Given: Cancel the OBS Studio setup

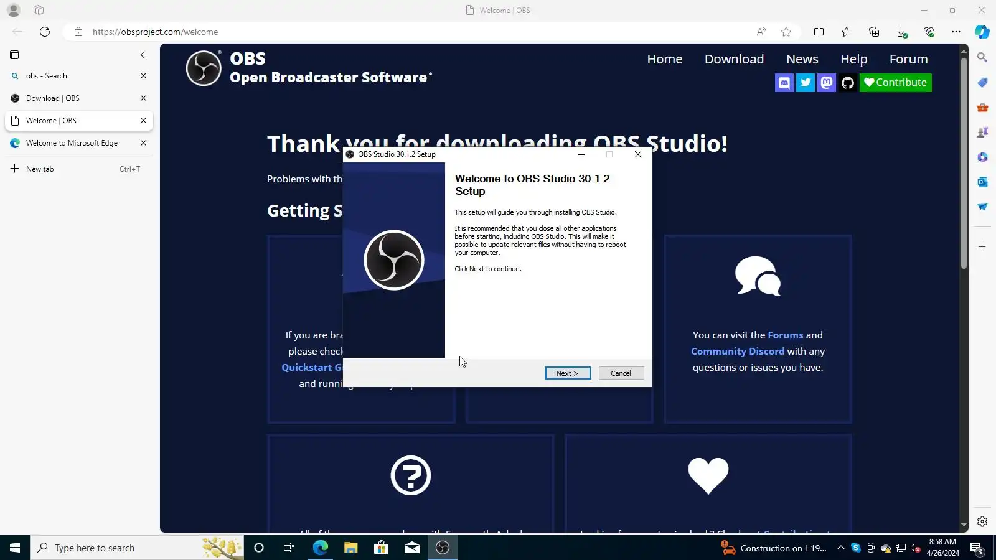Looking at the screenshot, I should [621, 373].
